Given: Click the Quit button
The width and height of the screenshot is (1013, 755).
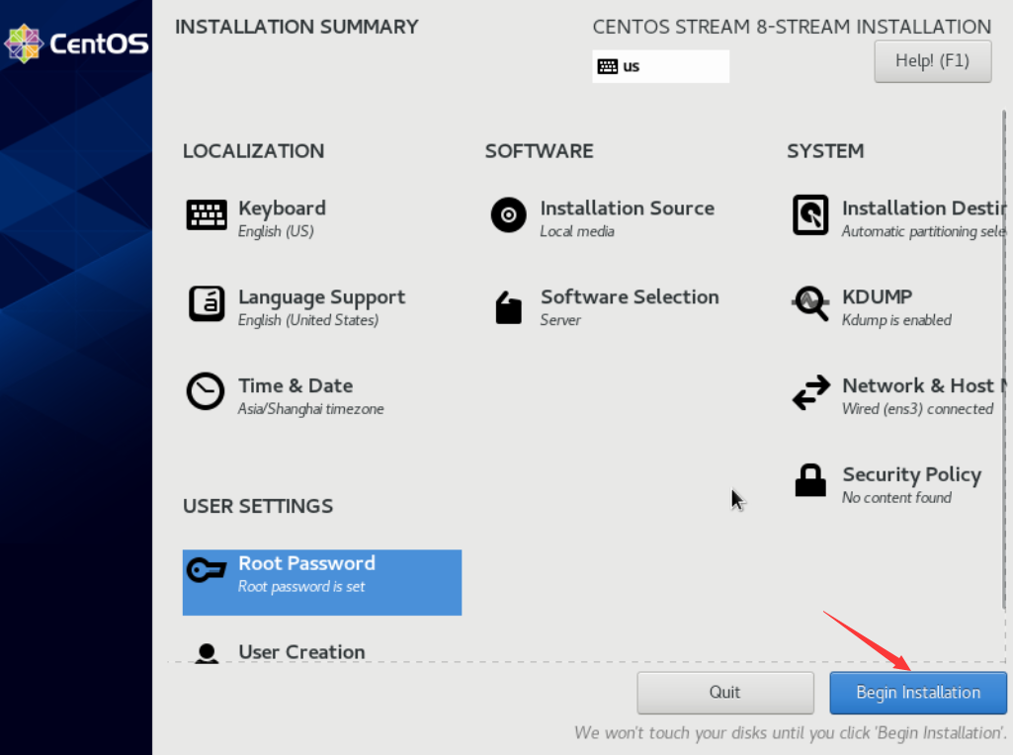Looking at the screenshot, I should [x=724, y=693].
